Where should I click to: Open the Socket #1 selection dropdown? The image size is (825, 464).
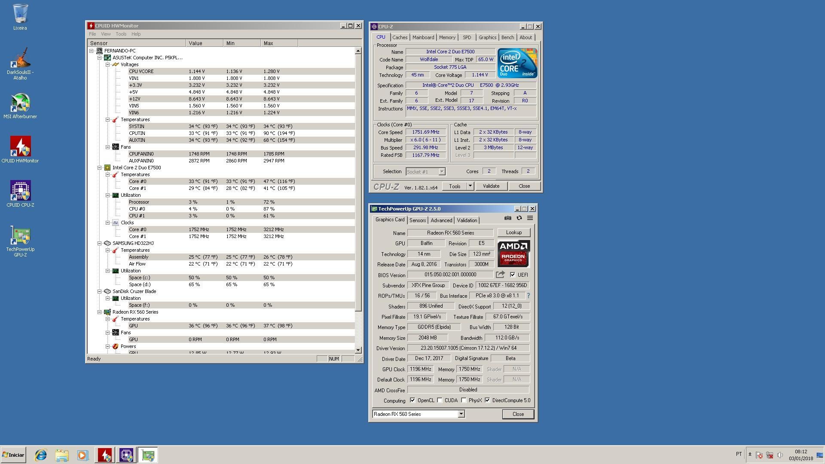(441, 172)
